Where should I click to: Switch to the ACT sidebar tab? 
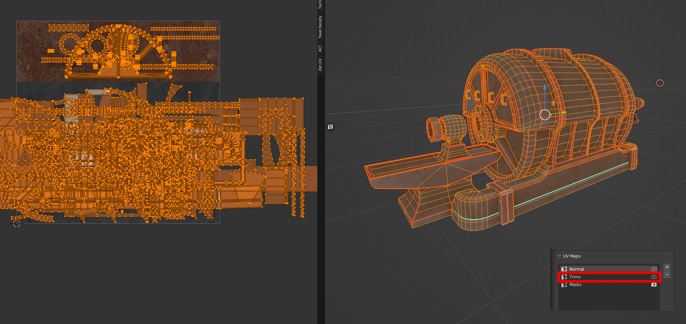click(x=320, y=49)
